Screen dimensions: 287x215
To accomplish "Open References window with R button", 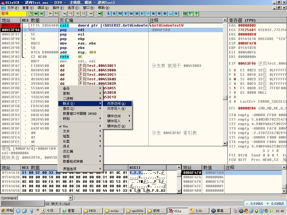I will pos(165,13).
